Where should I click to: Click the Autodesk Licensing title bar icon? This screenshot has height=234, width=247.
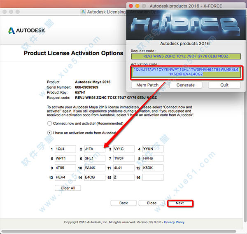(83, 12)
